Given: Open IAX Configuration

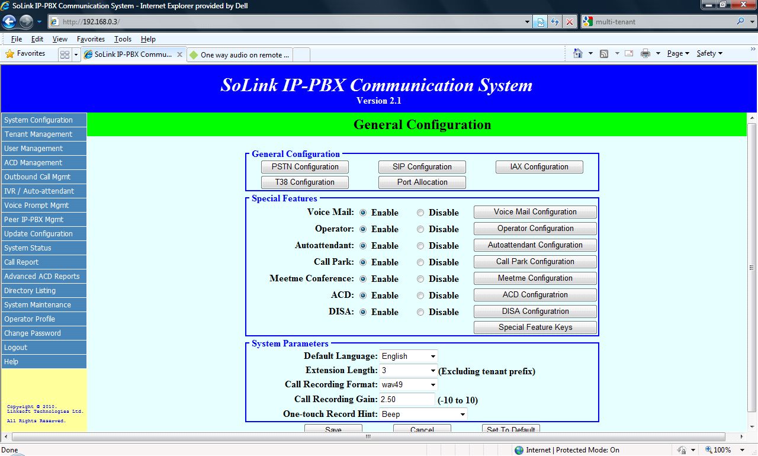Looking at the screenshot, I should (539, 167).
